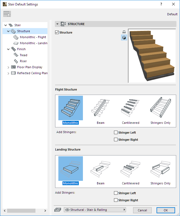Screen dimensions: 180x216
Task: Collapse the Structure tree node
Action: [8, 31]
